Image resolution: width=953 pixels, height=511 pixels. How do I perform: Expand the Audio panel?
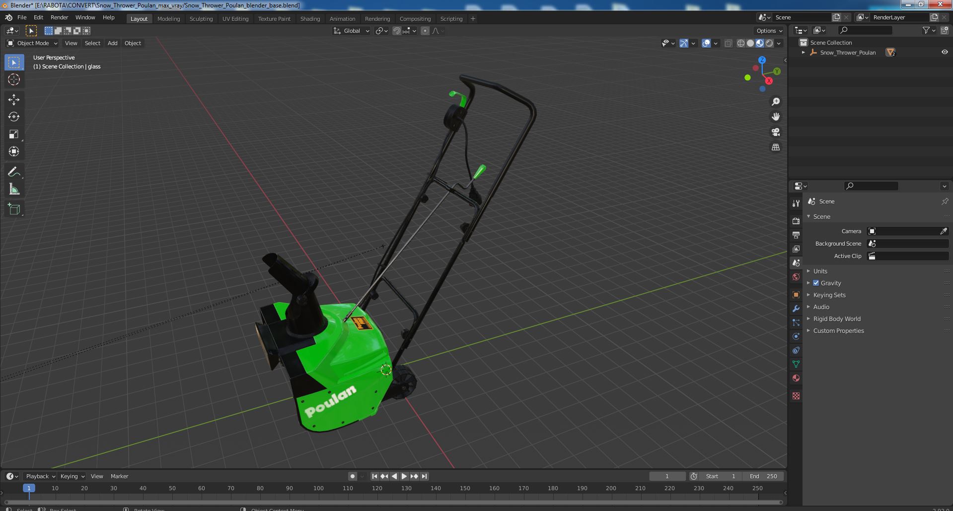pos(821,307)
